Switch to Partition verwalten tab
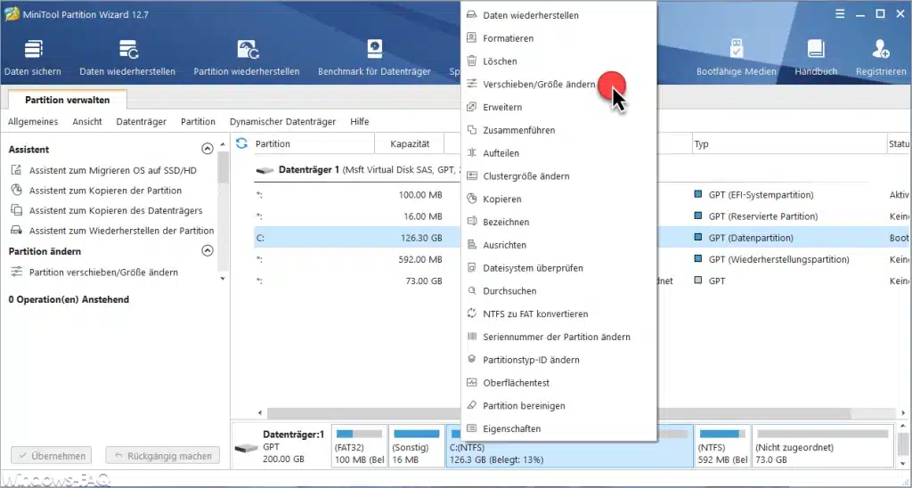 [68, 100]
